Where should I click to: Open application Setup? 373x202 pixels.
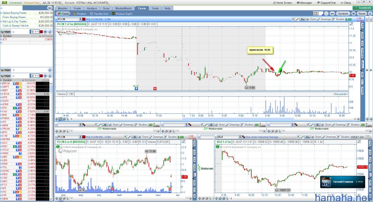[x=346, y=3]
